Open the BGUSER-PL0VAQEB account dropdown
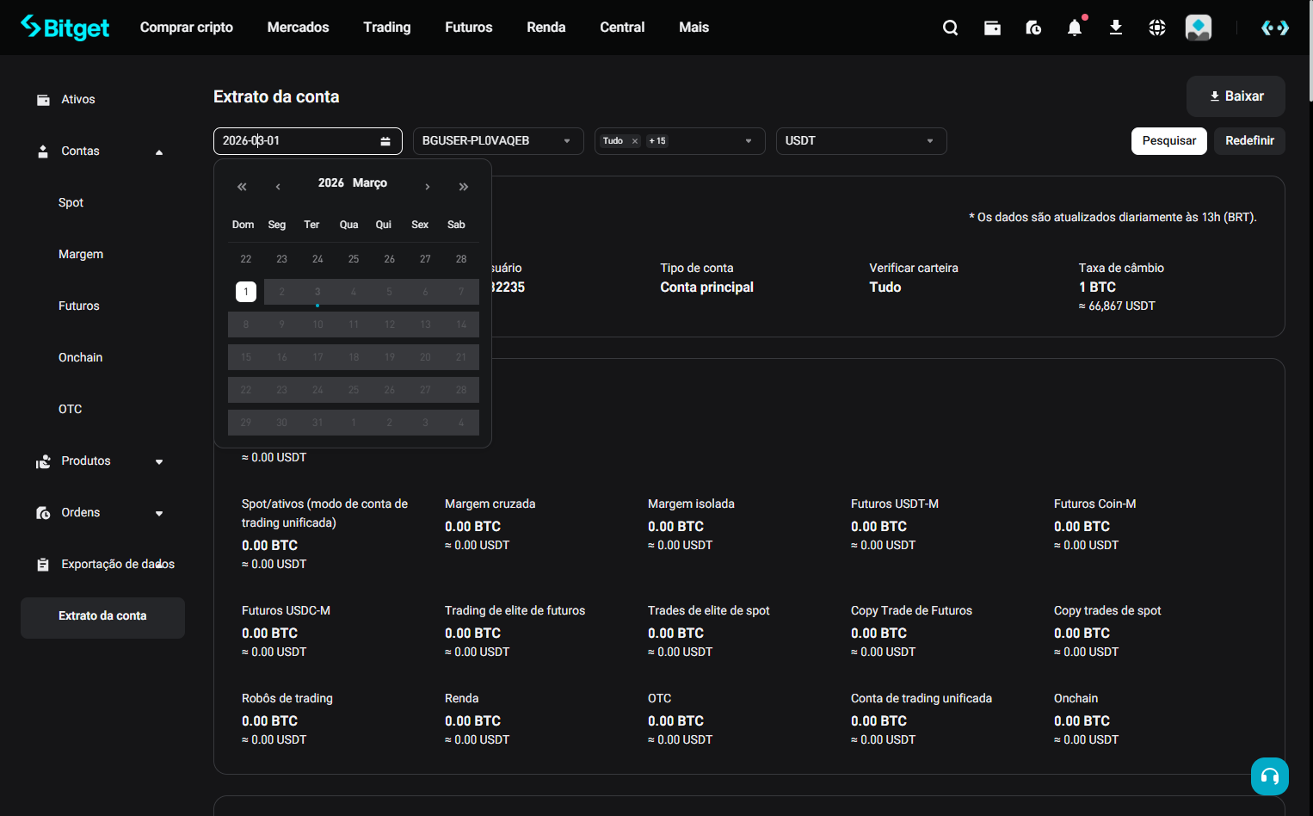The image size is (1313, 816). (498, 141)
